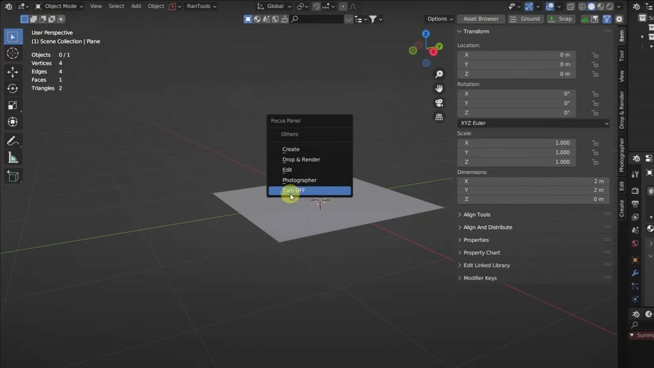
Task: Choose Photographer in Focus Panel menu
Action: click(x=310, y=180)
